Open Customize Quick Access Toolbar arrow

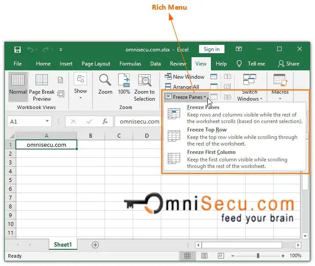click(x=61, y=49)
